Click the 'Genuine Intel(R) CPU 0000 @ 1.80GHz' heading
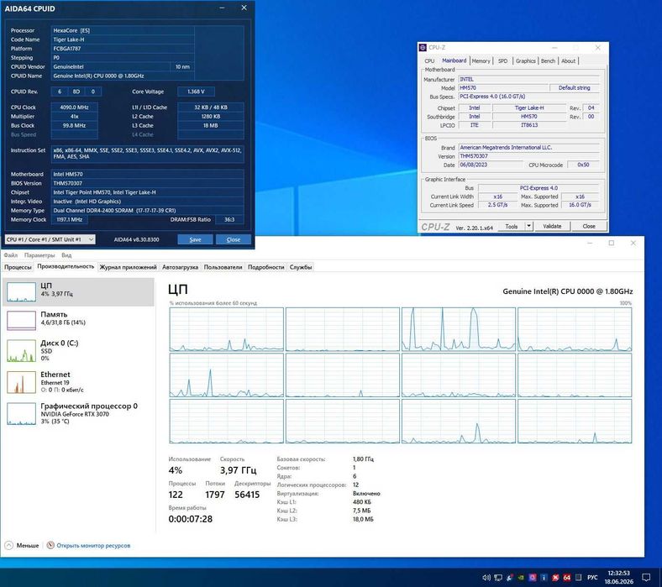The image size is (662, 587). pos(567,291)
